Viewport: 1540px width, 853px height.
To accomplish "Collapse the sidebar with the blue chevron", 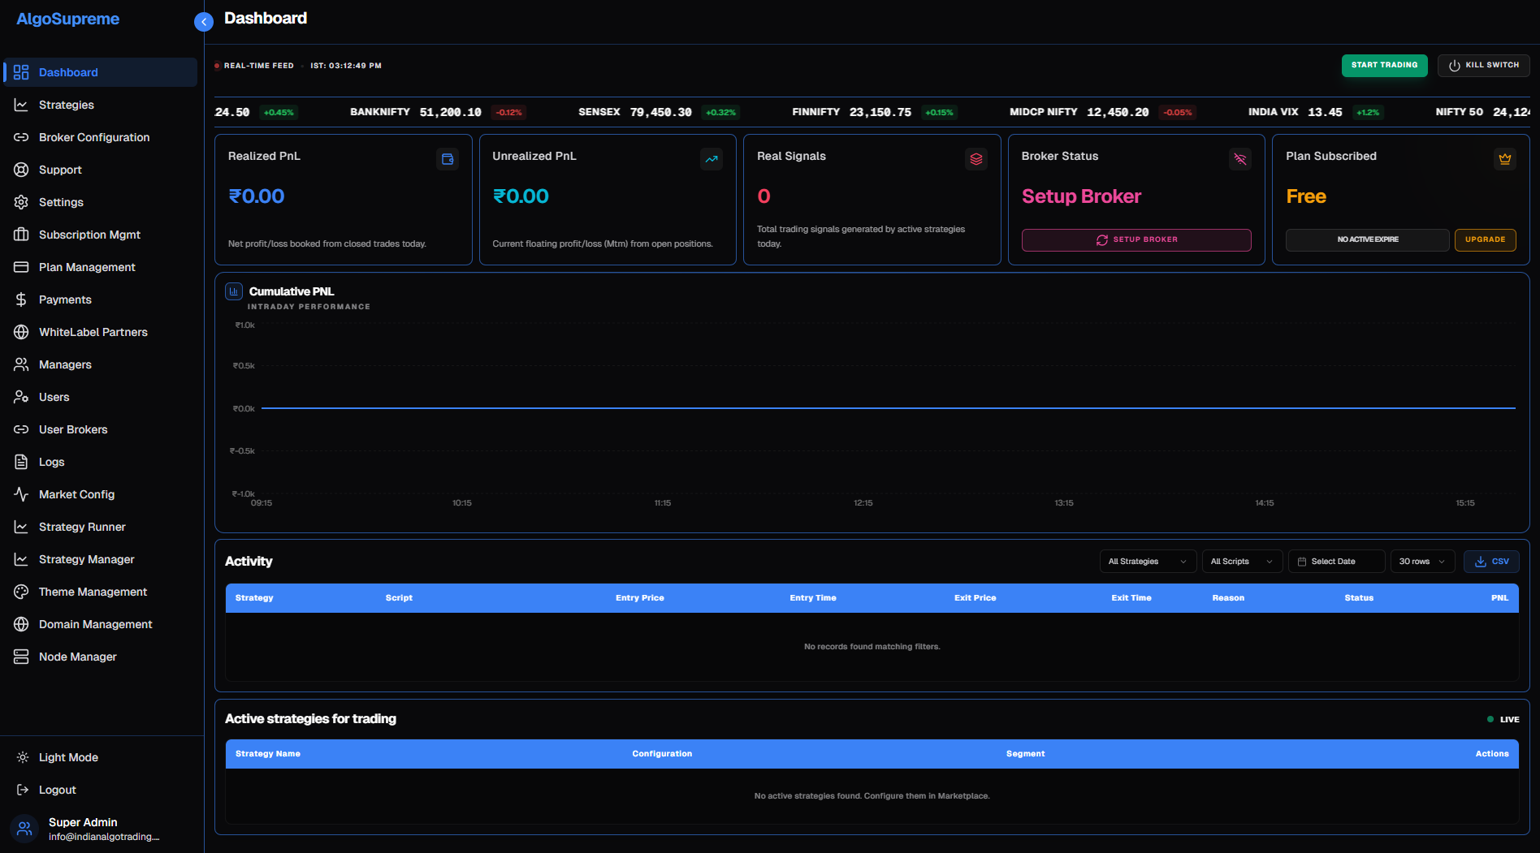I will point(204,22).
